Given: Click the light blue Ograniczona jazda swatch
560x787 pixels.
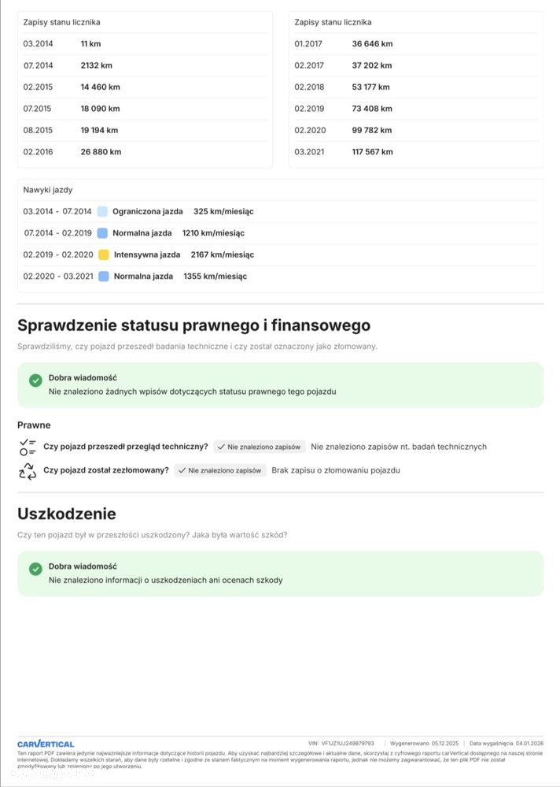Looking at the screenshot, I should pos(102,211).
